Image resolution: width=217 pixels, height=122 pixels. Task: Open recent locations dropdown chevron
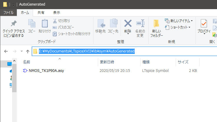[22, 51]
